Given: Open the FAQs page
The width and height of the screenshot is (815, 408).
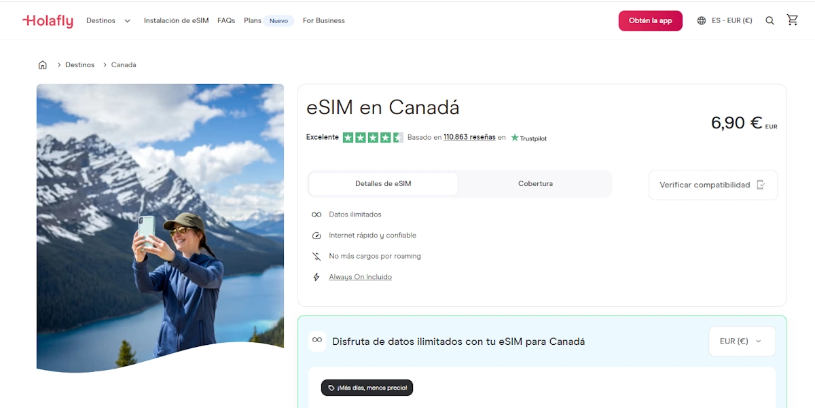Looking at the screenshot, I should pos(226,21).
